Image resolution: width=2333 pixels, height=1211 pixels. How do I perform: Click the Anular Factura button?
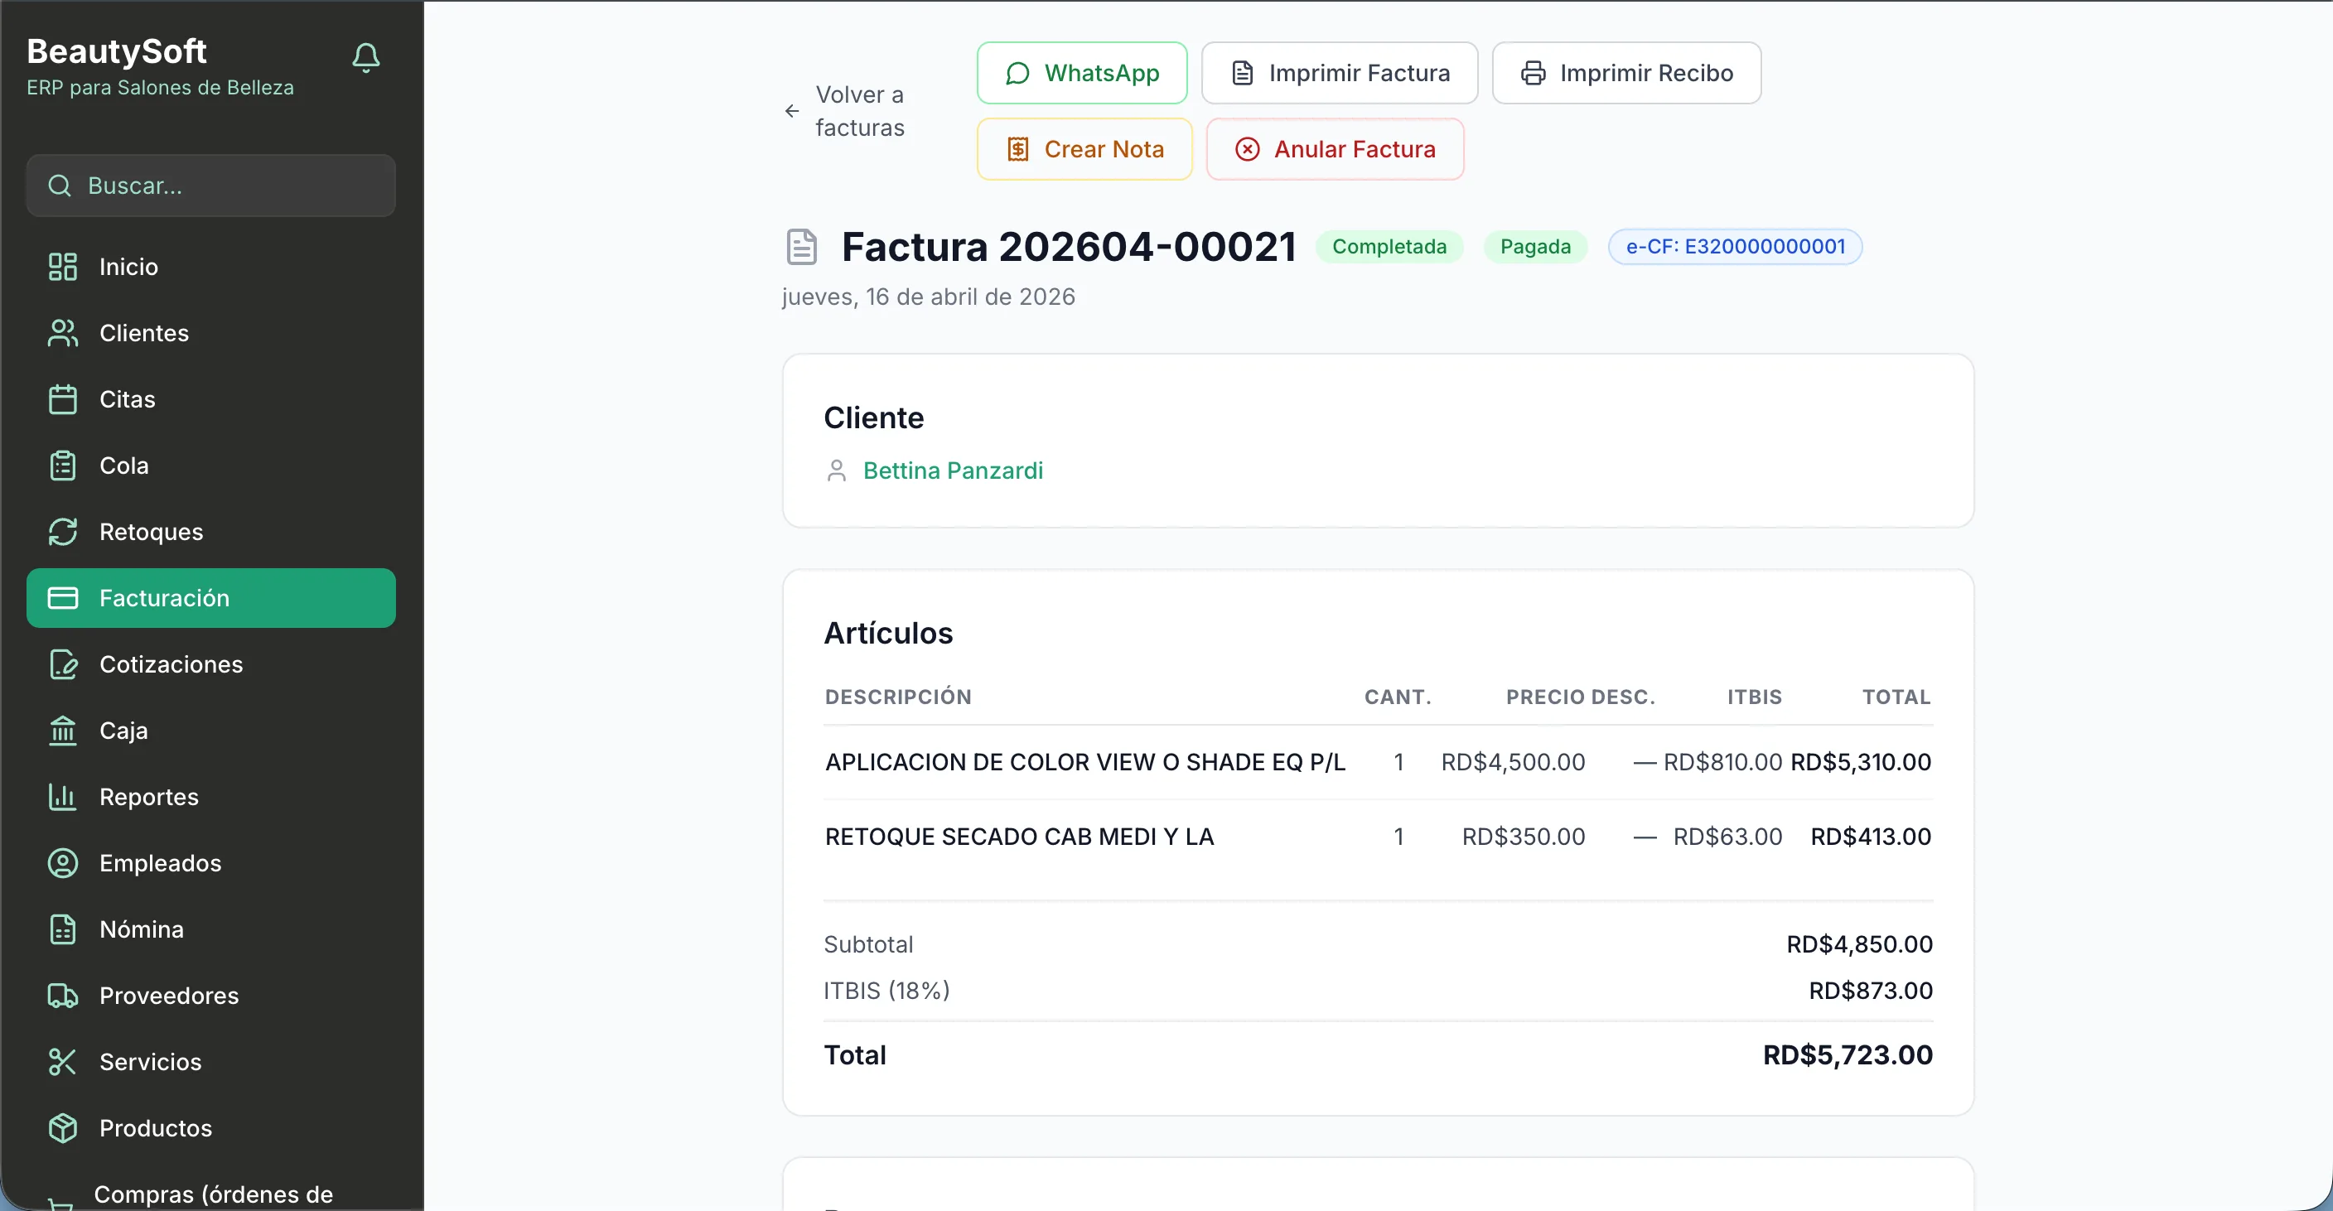[x=1335, y=148]
